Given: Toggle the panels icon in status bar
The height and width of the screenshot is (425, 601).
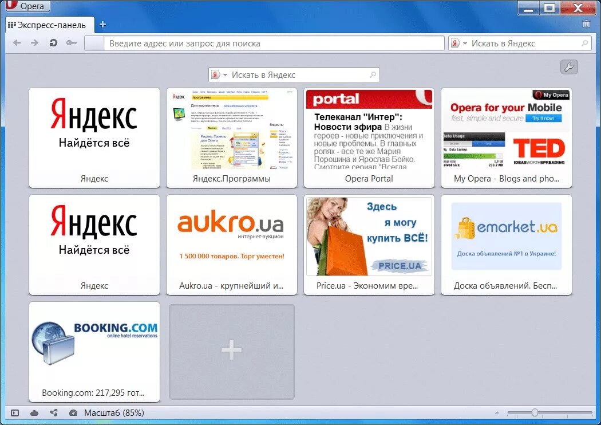Looking at the screenshot, I should click(15, 413).
